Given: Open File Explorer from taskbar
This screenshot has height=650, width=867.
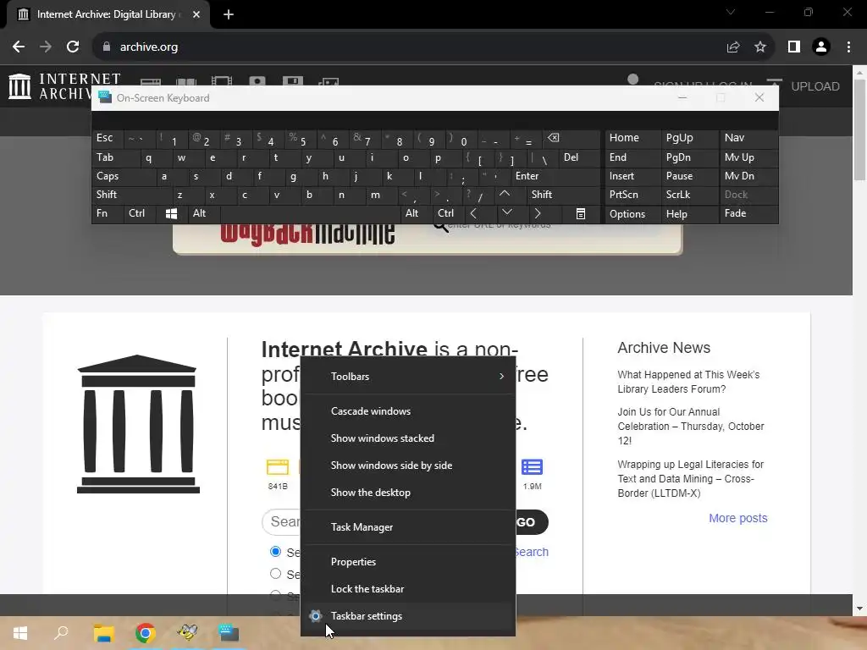Looking at the screenshot, I should pos(103,633).
